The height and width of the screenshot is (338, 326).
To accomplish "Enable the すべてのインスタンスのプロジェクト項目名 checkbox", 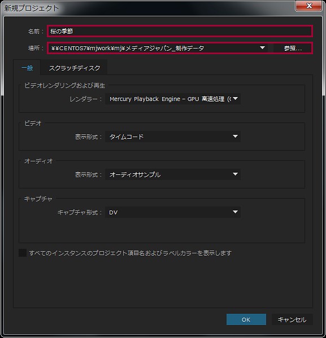I will [x=23, y=253].
